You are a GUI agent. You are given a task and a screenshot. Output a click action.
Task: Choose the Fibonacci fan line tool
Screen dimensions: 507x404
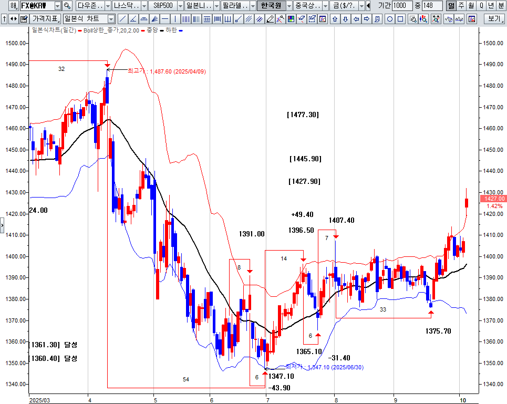pyautogui.click(x=154, y=19)
